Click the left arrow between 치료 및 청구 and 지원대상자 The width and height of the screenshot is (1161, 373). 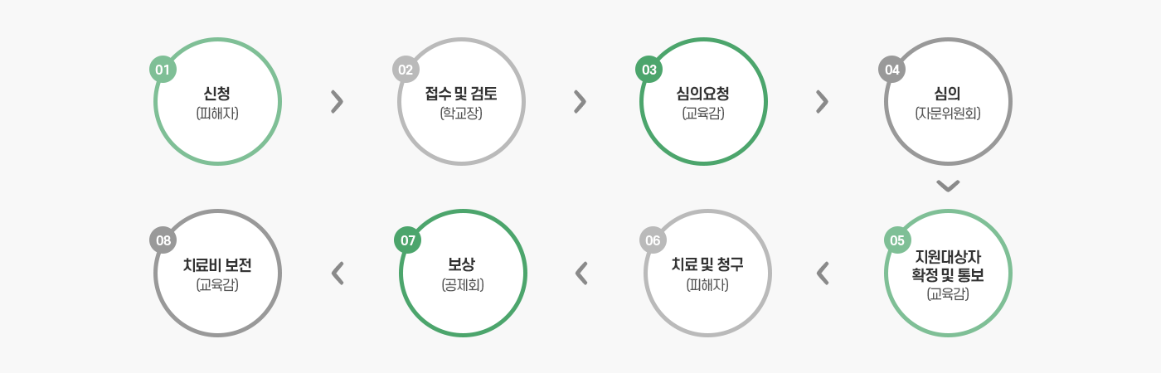[x=823, y=273]
